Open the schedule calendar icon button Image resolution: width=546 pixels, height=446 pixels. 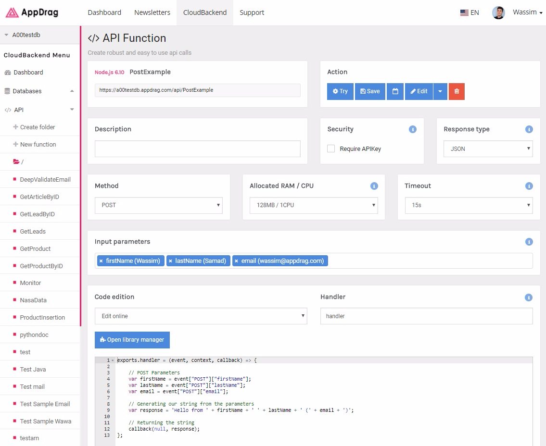pos(395,91)
